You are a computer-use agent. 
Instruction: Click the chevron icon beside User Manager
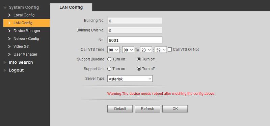9,54
